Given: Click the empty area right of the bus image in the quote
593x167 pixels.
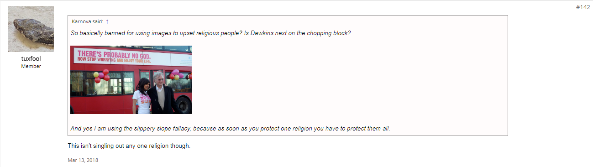Looking at the screenshot, I should coord(349,80).
